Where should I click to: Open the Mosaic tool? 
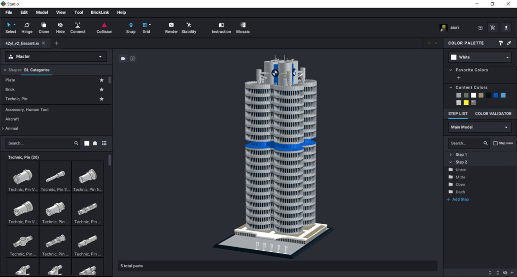(x=243, y=27)
